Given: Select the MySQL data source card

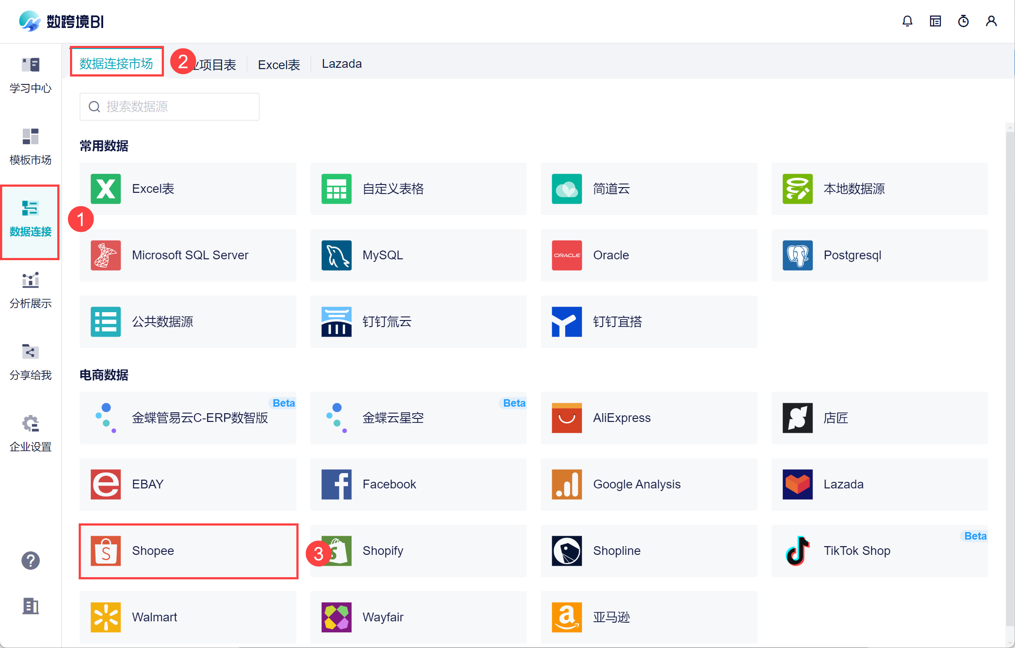Looking at the screenshot, I should (418, 255).
